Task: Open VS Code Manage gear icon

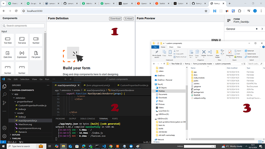Action: [x=4, y=136]
